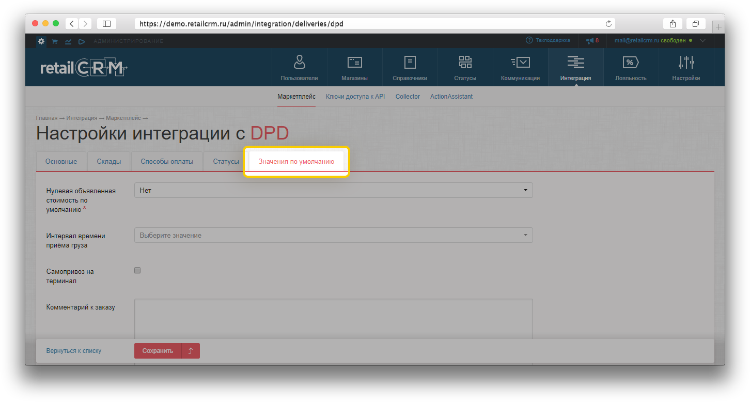Switch to the Способы оплаты tab

[x=167, y=162]
